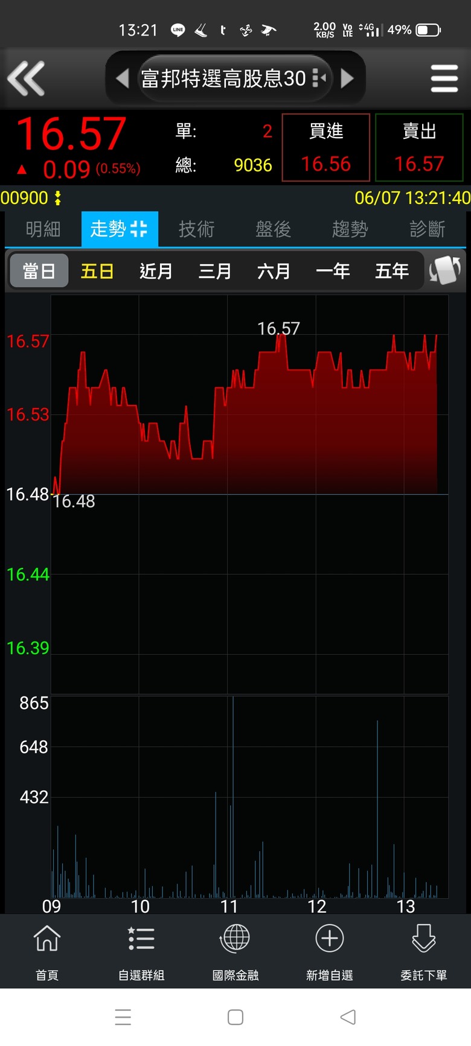
Task: Tap the 865 volume axis label
Action: (34, 703)
